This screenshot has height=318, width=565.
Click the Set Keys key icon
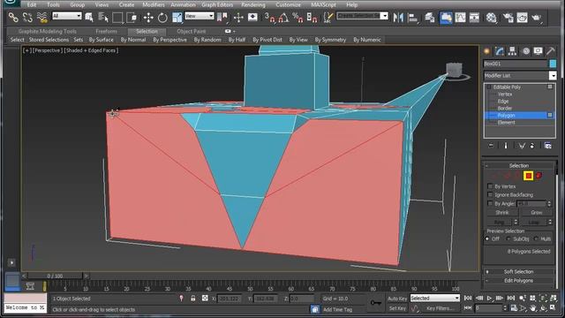[376, 303]
